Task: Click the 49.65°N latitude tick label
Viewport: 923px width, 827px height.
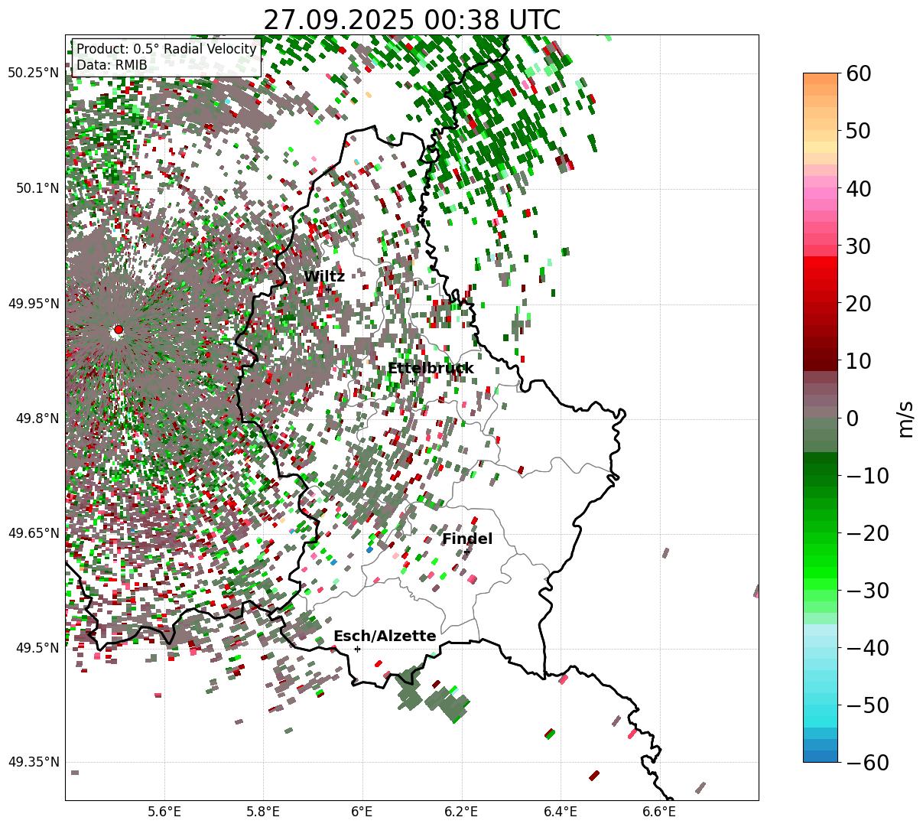Action: [x=34, y=533]
